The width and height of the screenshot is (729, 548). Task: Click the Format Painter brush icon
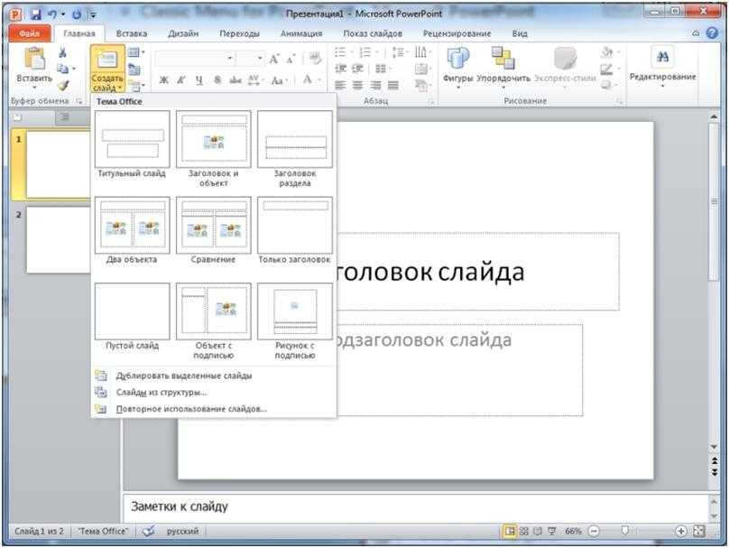pyautogui.click(x=63, y=86)
